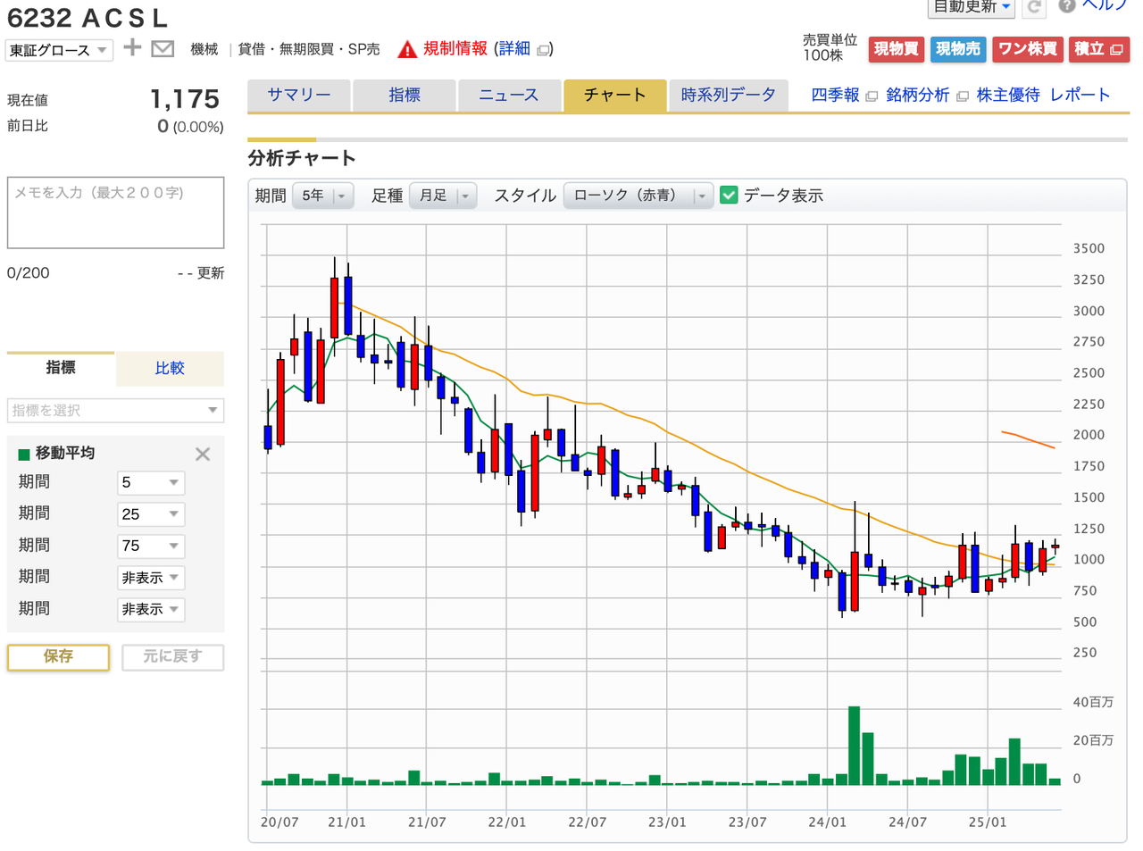Remove the 移動平均 indicator with X
Image resolution: width=1143 pixels, height=851 pixels.
coord(203,454)
